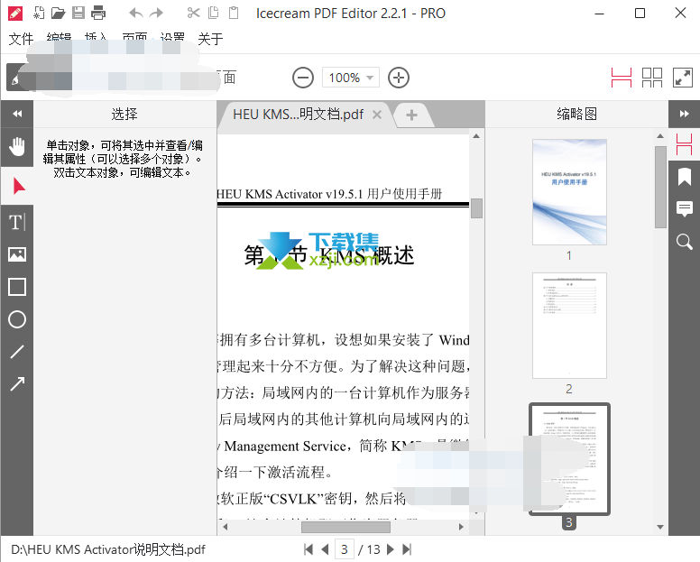Click the current page number field
Screen dimensions: 700x562
point(345,549)
